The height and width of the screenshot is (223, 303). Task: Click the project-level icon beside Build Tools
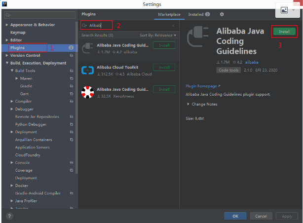(72, 71)
